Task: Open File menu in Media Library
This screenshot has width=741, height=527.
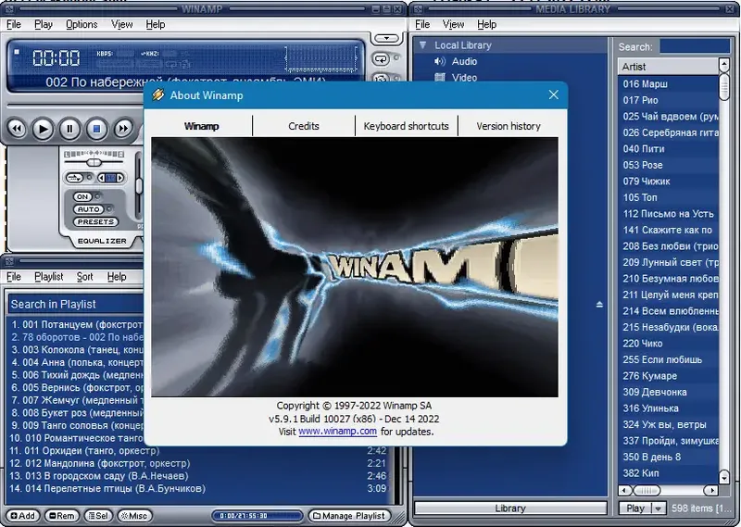Action: click(x=422, y=24)
